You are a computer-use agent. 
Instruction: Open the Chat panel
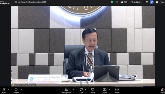[x=81, y=90]
